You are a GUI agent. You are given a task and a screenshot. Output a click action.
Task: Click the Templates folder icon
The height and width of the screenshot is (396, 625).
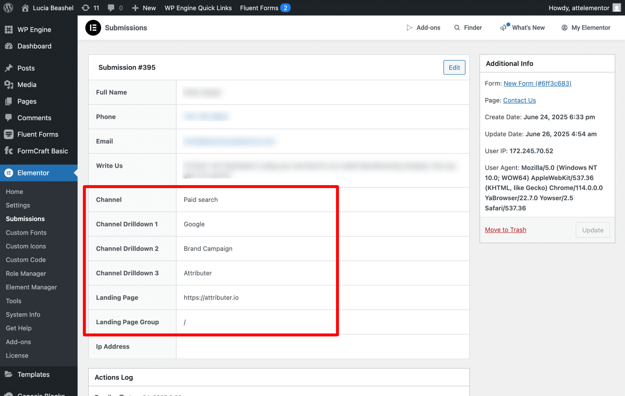pyautogui.click(x=9, y=374)
